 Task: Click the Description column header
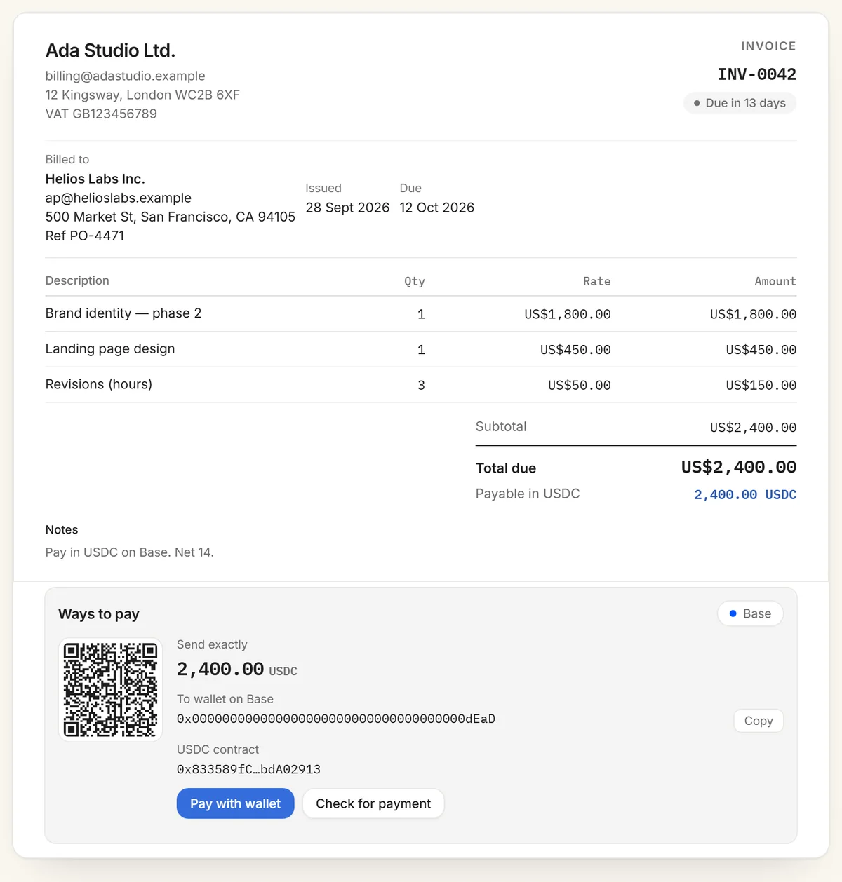(77, 280)
